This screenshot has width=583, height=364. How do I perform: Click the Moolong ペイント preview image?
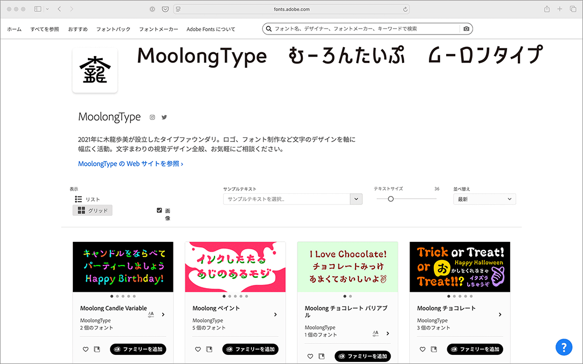click(x=235, y=267)
